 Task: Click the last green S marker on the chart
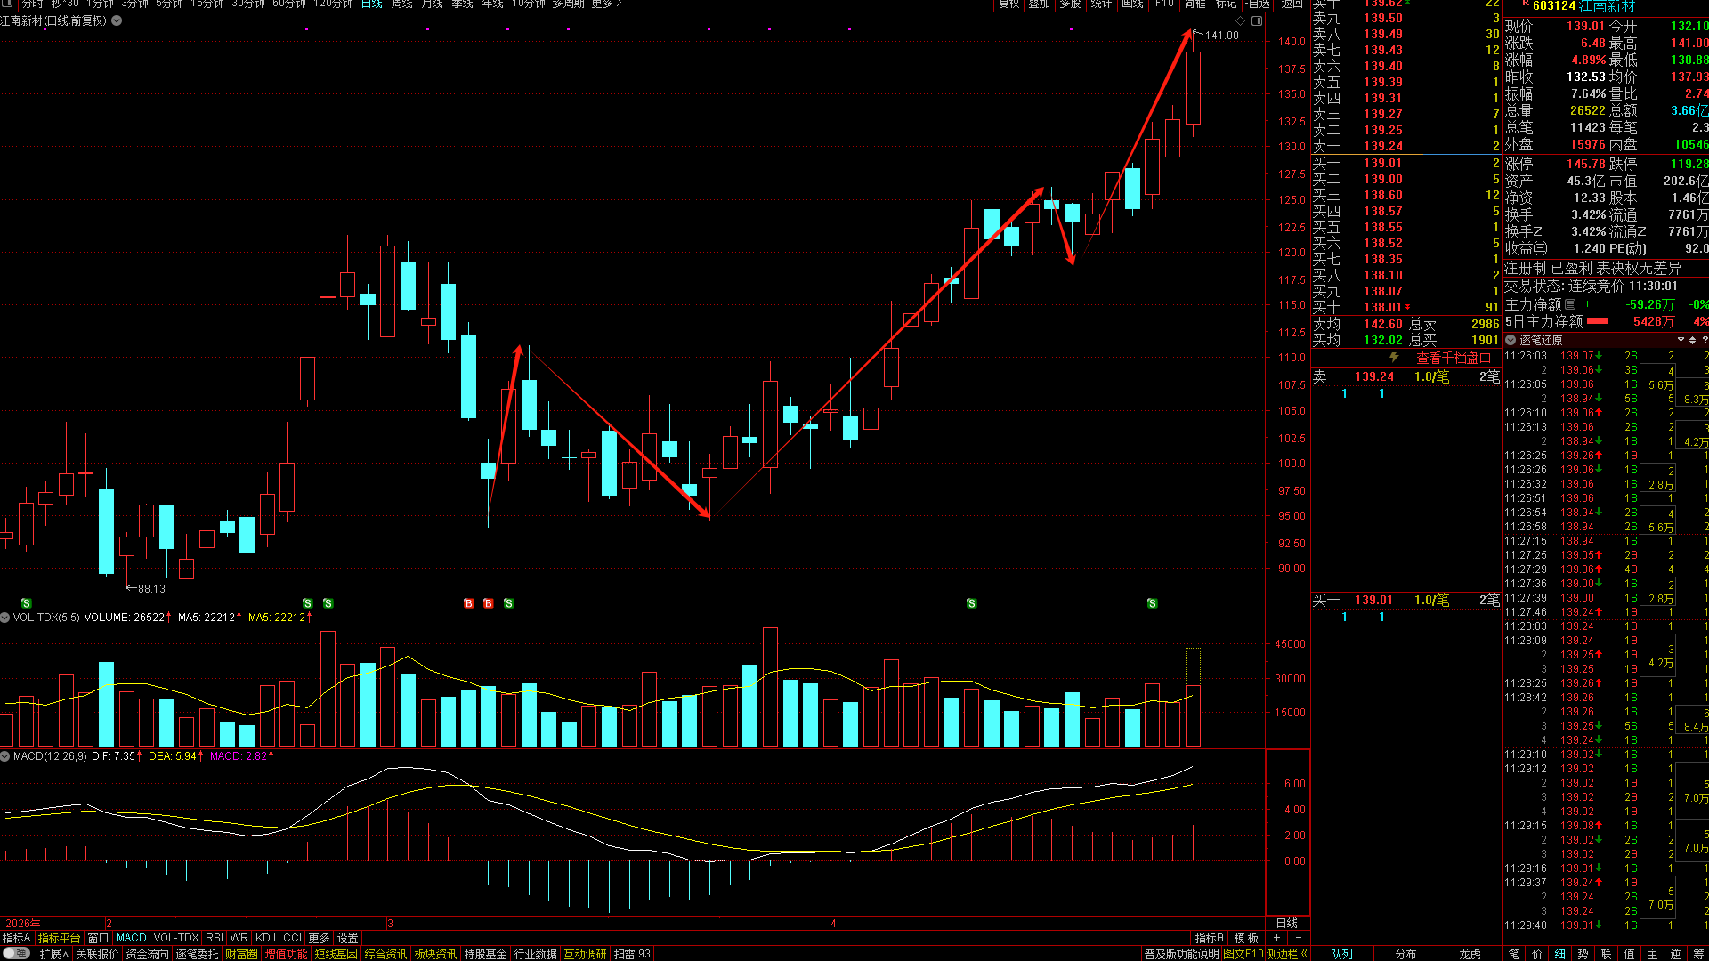[1153, 603]
